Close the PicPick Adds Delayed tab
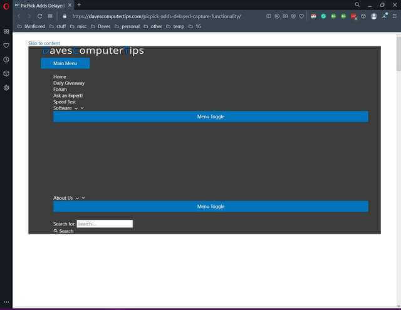The height and width of the screenshot is (310, 401). point(70,5)
